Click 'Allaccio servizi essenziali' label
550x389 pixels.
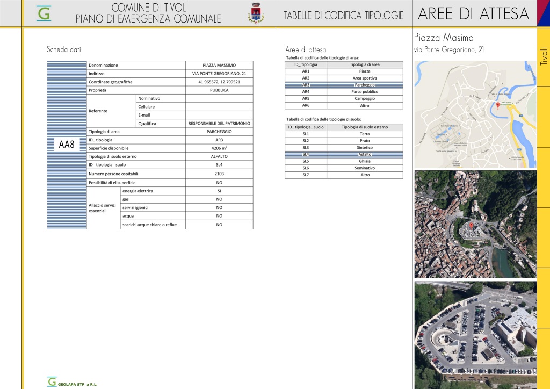coord(102,208)
